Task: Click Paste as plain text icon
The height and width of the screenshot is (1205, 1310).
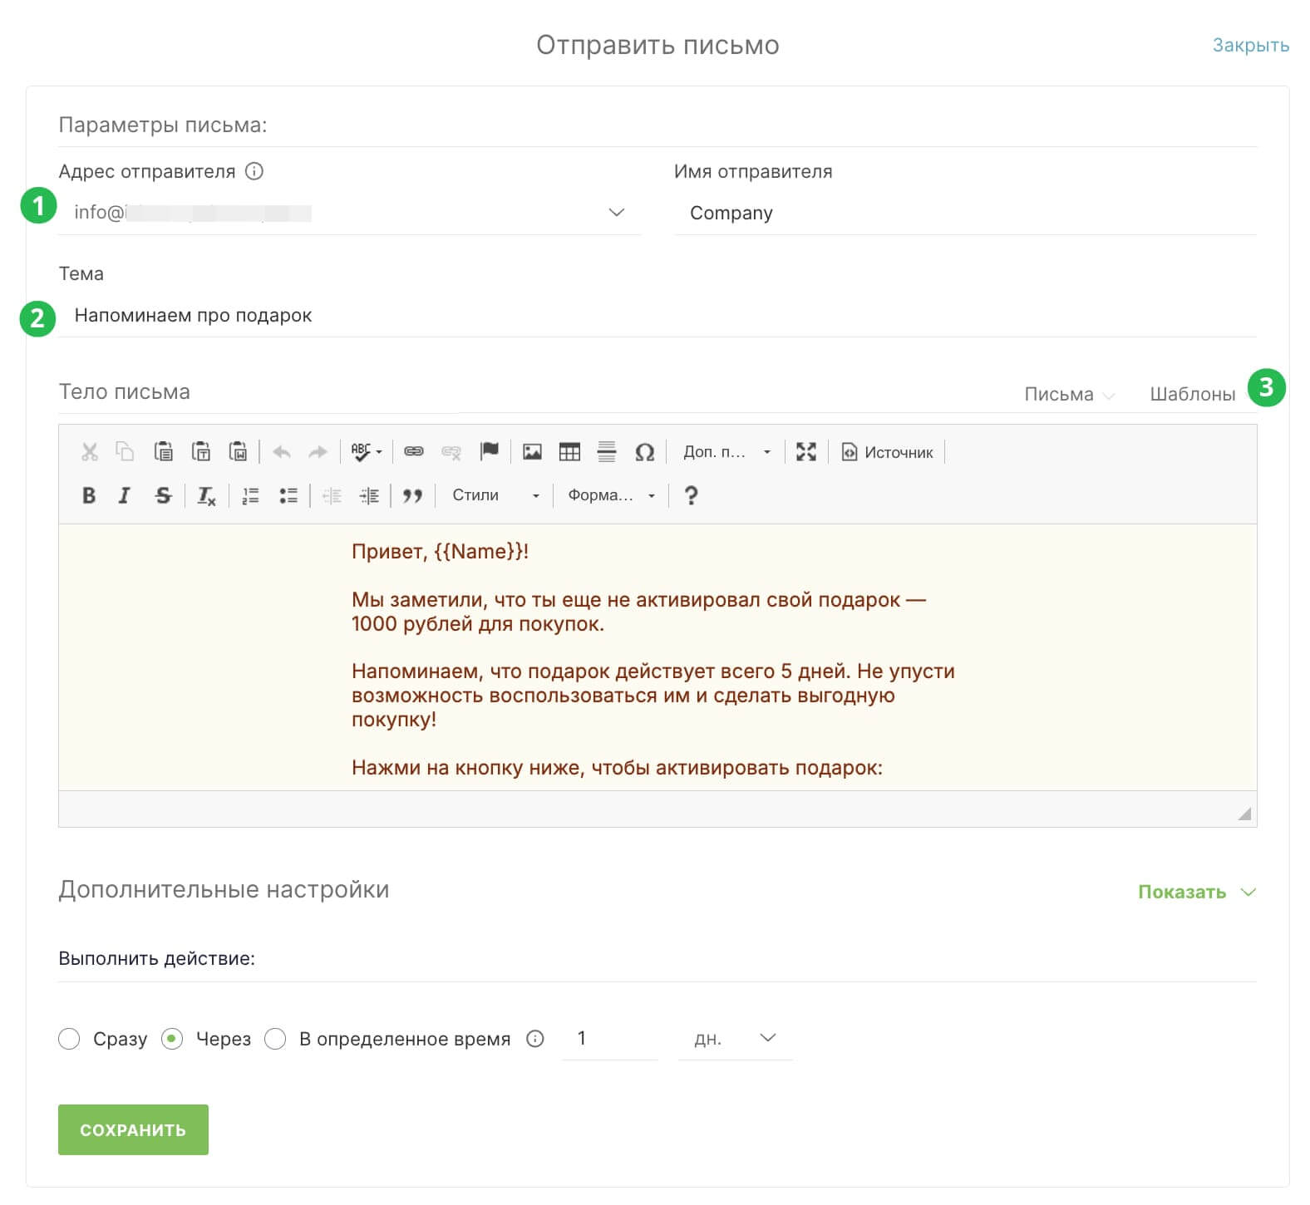Action: [x=201, y=451]
